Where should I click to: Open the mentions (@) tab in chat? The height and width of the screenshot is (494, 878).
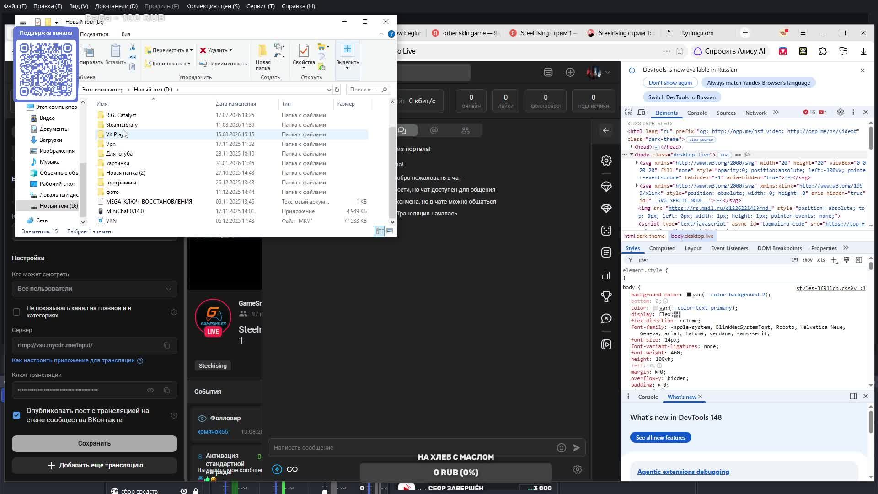[434, 130]
